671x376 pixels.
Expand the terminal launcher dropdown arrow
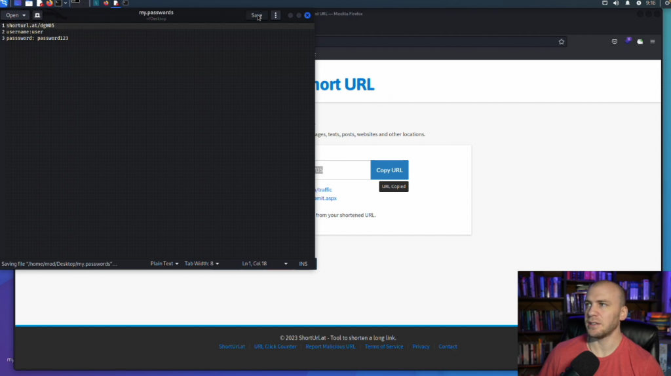click(x=66, y=3)
